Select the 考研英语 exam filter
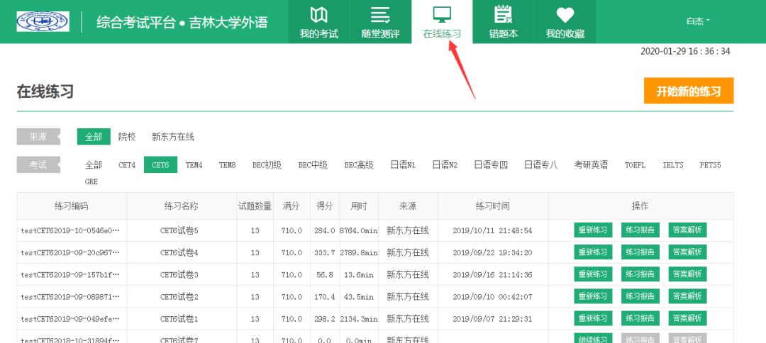This screenshot has height=343, width=766. [591, 164]
